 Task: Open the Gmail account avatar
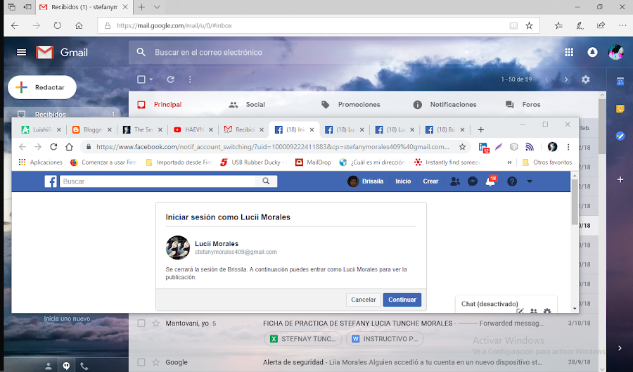click(616, 53)
